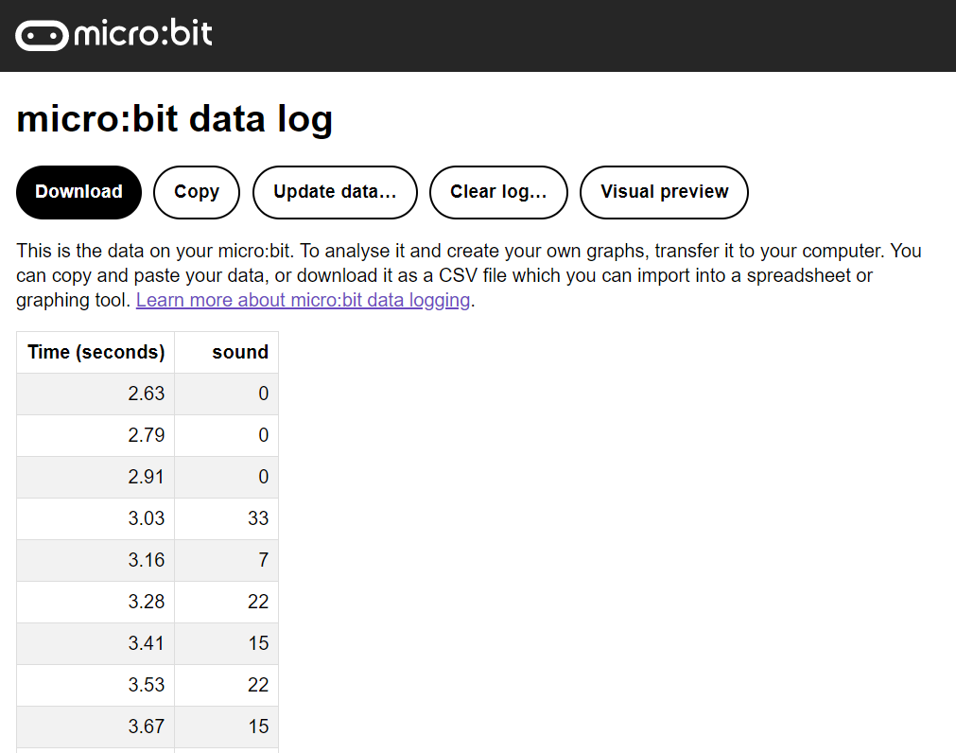The width and height of the screenshot is (956, 753).
Task: Download the data log as CSV
Action: [78, 192]
